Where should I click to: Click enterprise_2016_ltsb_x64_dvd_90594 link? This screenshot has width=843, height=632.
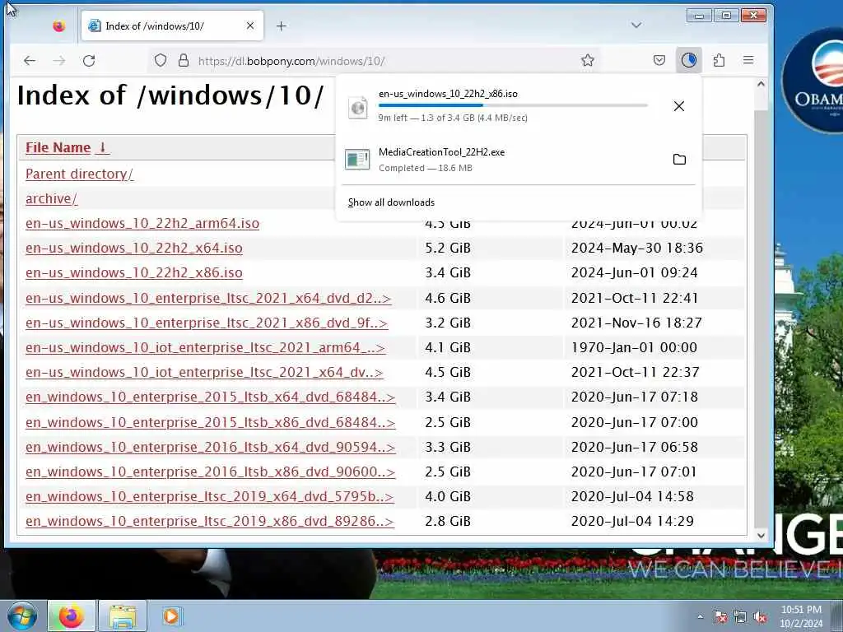point(210,447)
